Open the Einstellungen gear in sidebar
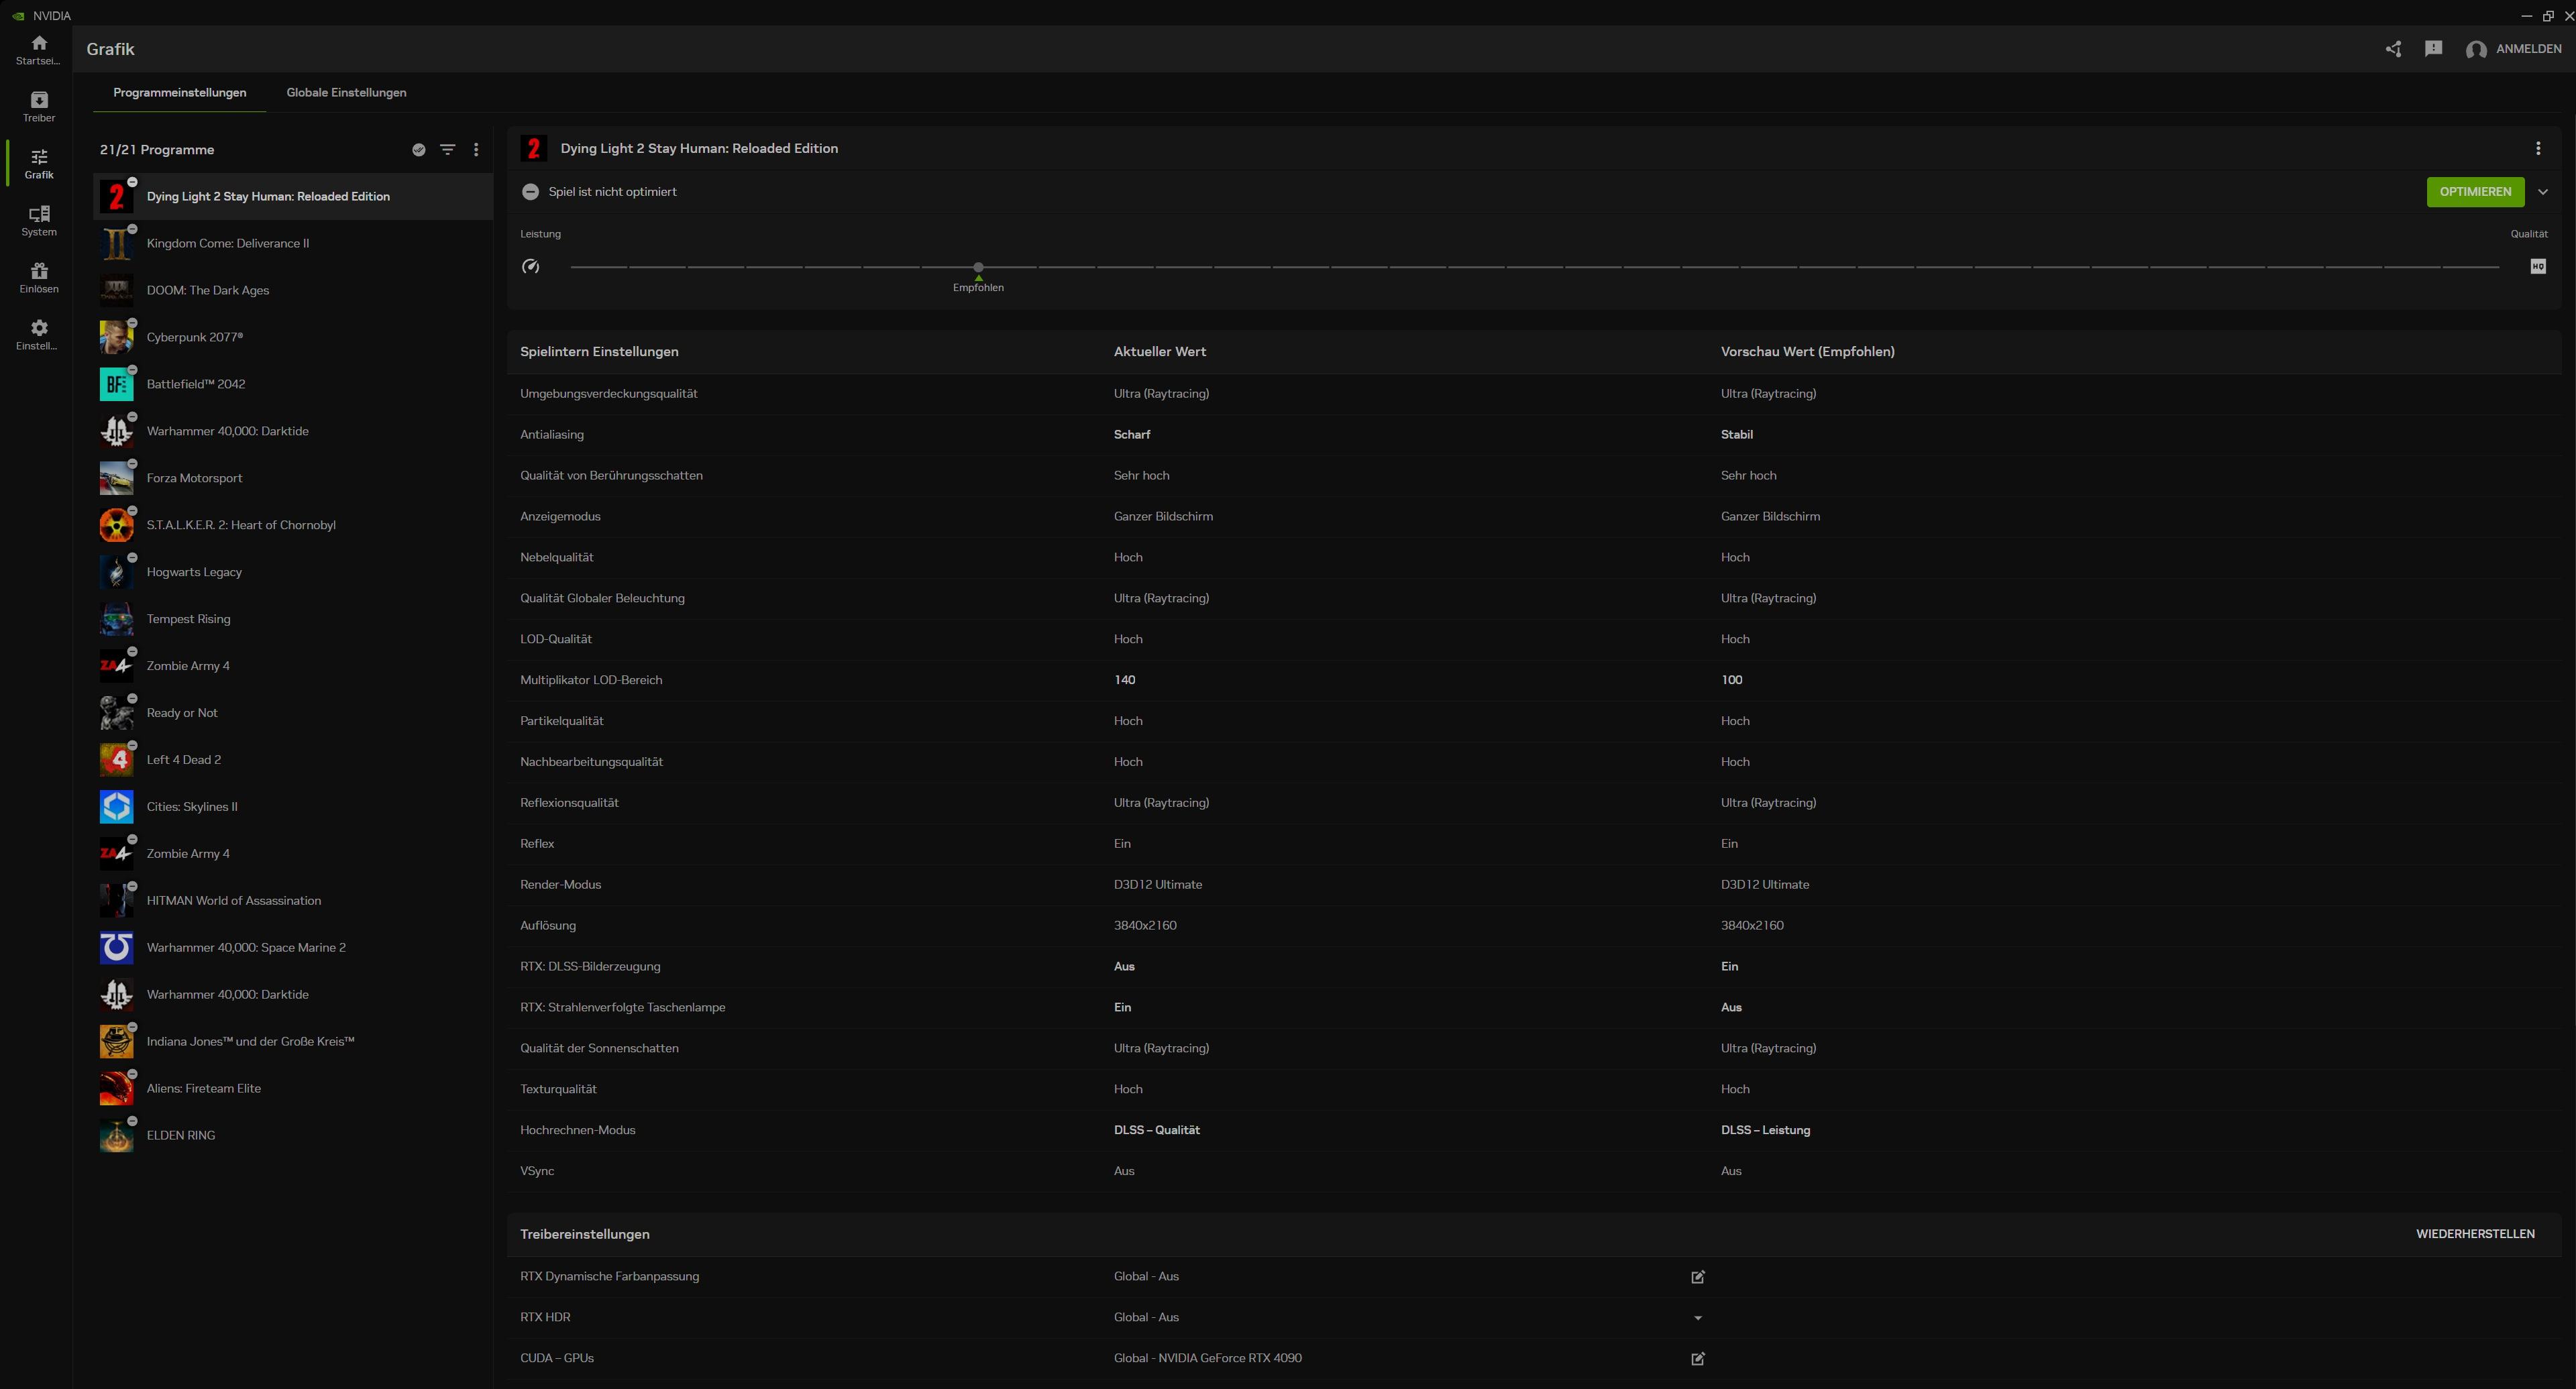The width and height of the screenshot is (2576, 1389). [x=39, y=328]
